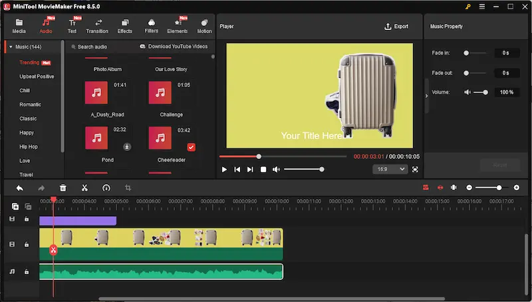The image size is (532, 302).
Task: Uncheck the red checkbox on Cheerleader
Action: coord(191,147)
